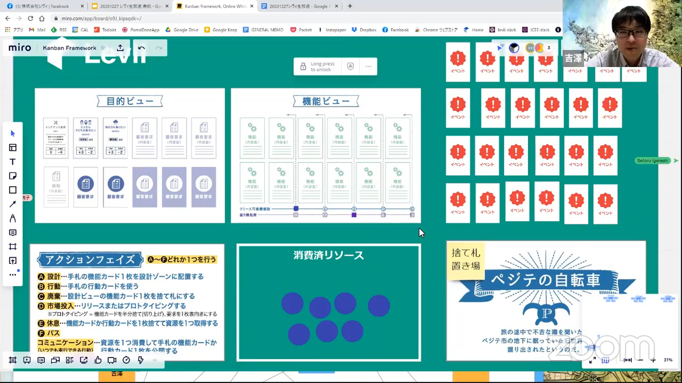The width and height of the screenshot is (682, 383).
Task: Open the timer tool
Action: click(126, 360)
